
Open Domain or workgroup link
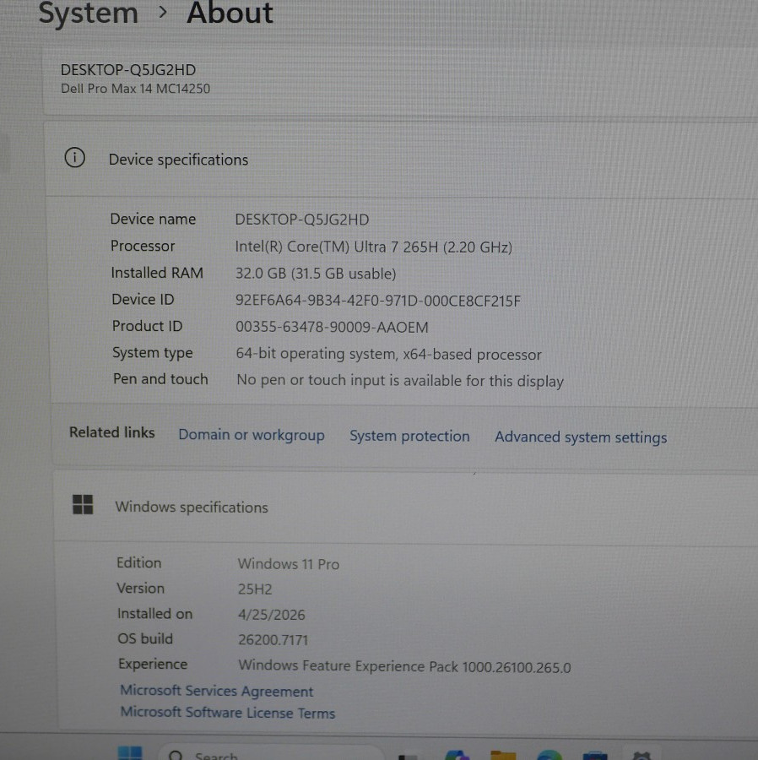[x=252, y=435]
